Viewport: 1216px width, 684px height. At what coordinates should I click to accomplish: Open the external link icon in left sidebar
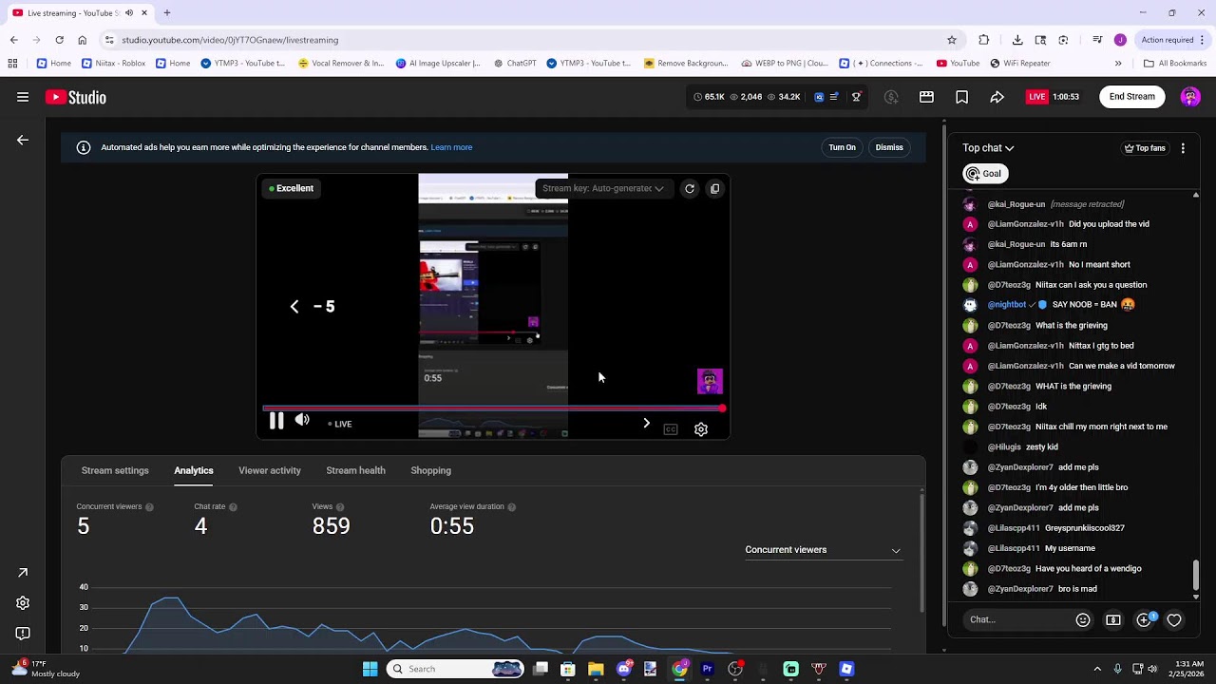click(x=23, y=573)
